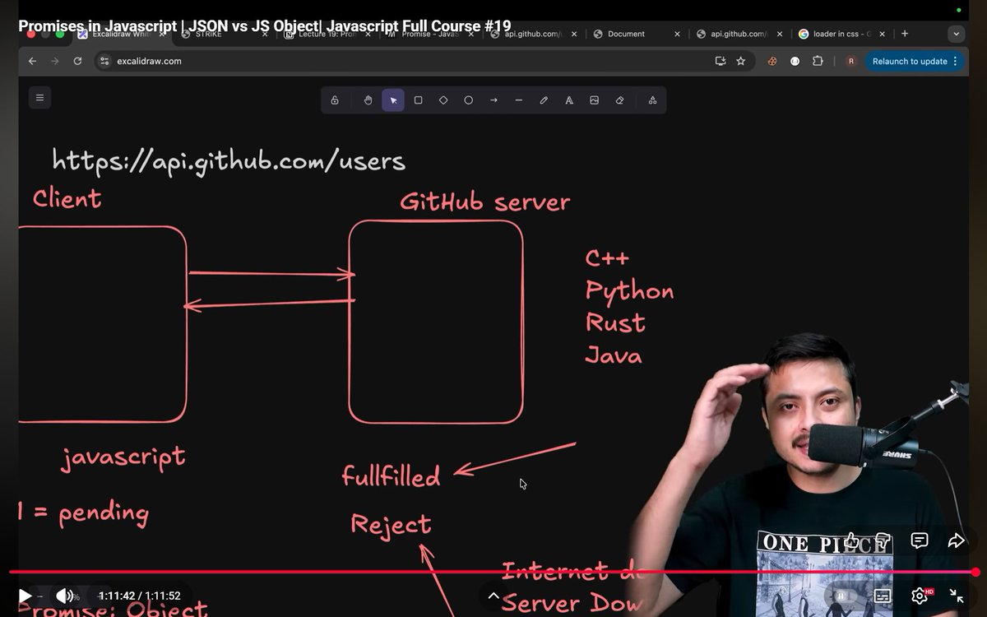
Task: Click the progress bar scrubber handle
Action: [x=975, y=572]
